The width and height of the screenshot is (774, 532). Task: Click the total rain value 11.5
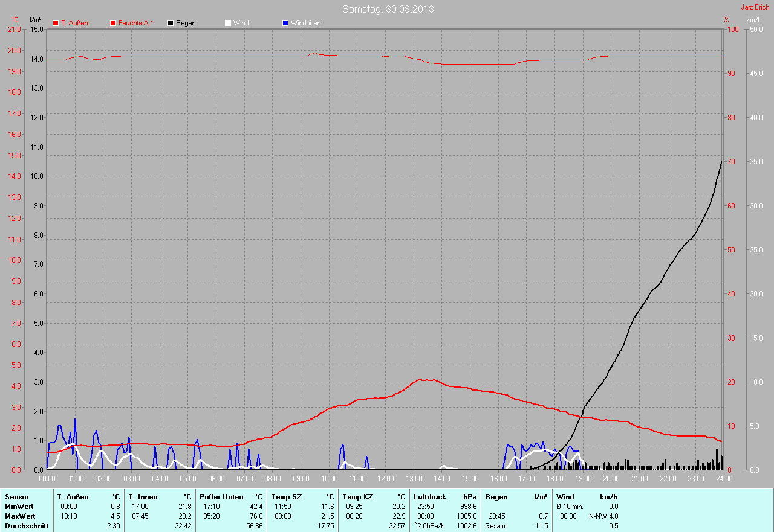tap(542, 526)
